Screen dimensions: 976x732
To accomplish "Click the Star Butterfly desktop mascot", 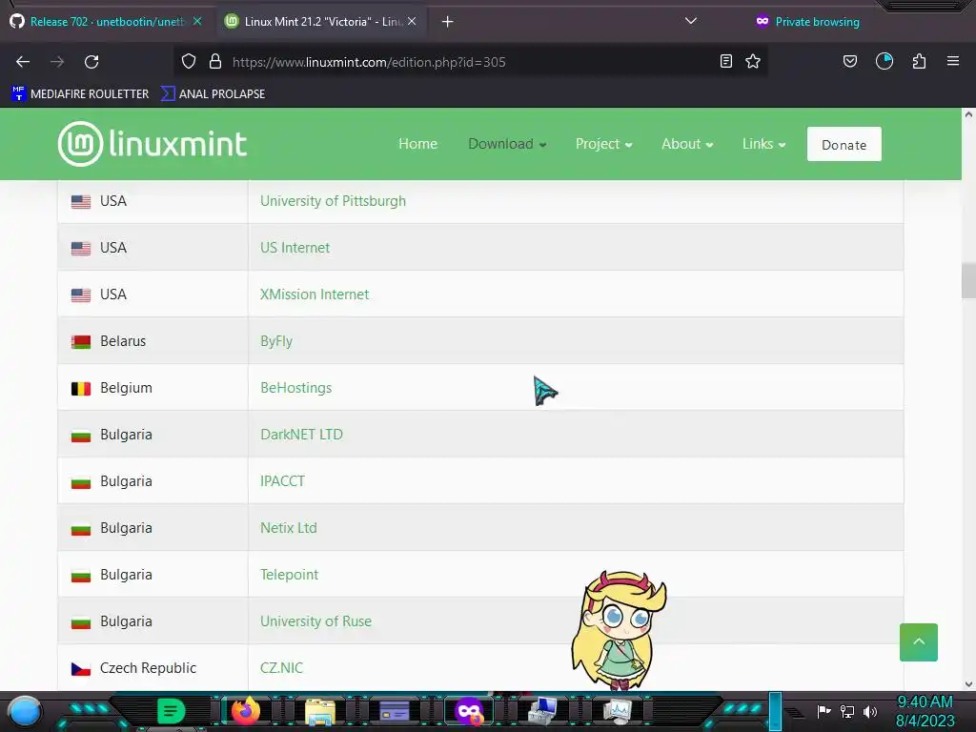I will (x=619, y=630).
